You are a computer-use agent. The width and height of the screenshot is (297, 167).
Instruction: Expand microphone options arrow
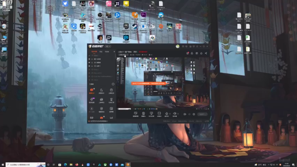click(x=170, y=114)
